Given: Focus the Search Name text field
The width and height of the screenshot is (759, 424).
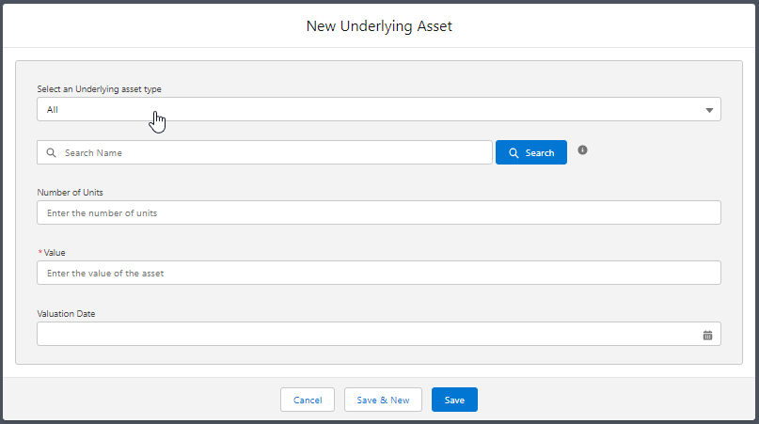Looking at the screenshot, I should [264, 152].
